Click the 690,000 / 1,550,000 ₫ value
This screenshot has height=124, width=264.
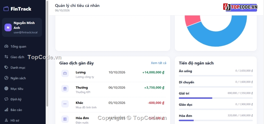tap(240, 93)
